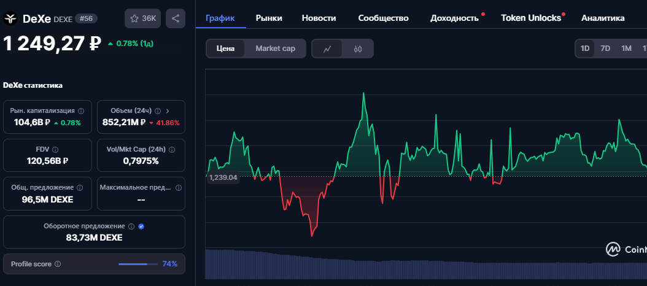Click the 0,7975% Vol/Mkt Cap value
Image resolution: width=647 pixels, height=286 pixels.
pyautogui.click(x=141, y=161)
